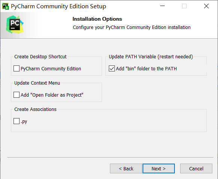The width and height of the screenshot is (218, 179).
Task: Click the "PyCharm Community Edition" checkbox label text
Action: click(51, 69)
